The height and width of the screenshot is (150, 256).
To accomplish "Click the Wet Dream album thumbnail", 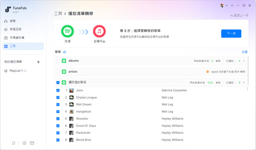I will [x=71, y=104].
